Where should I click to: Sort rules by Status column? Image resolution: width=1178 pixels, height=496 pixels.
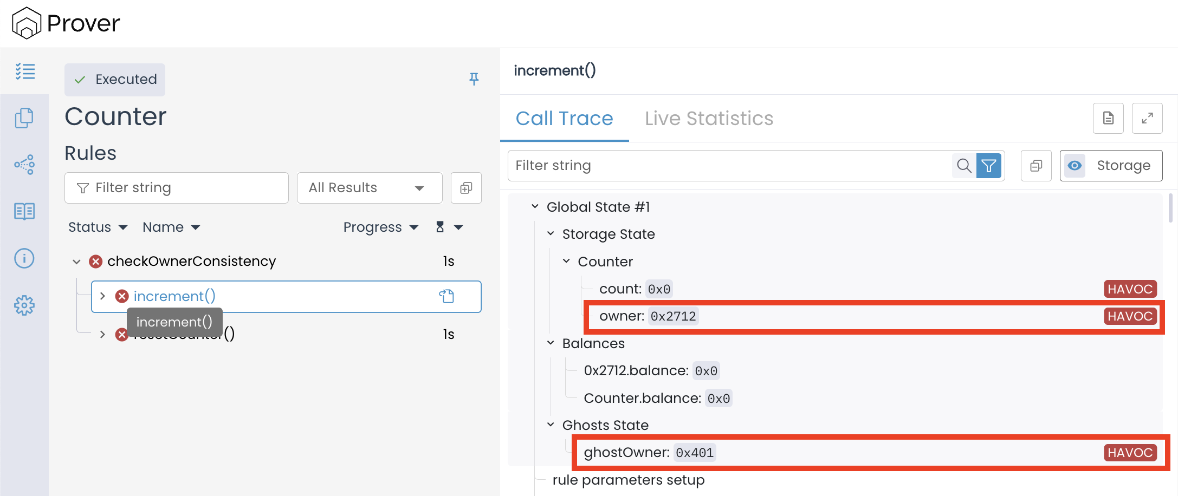[x=98, y=227]
